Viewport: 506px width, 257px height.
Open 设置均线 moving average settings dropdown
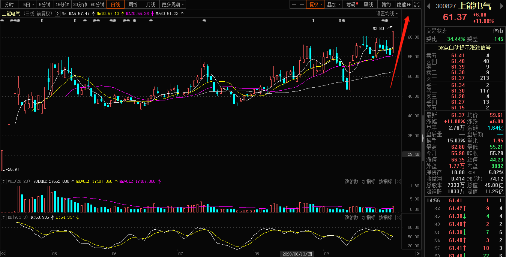(x=387, y=13)
